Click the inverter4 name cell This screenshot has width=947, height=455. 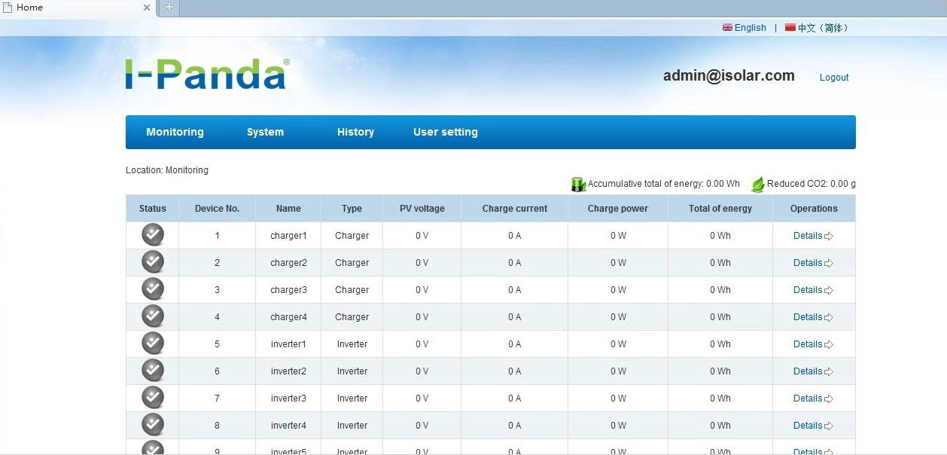pos(288,426)
